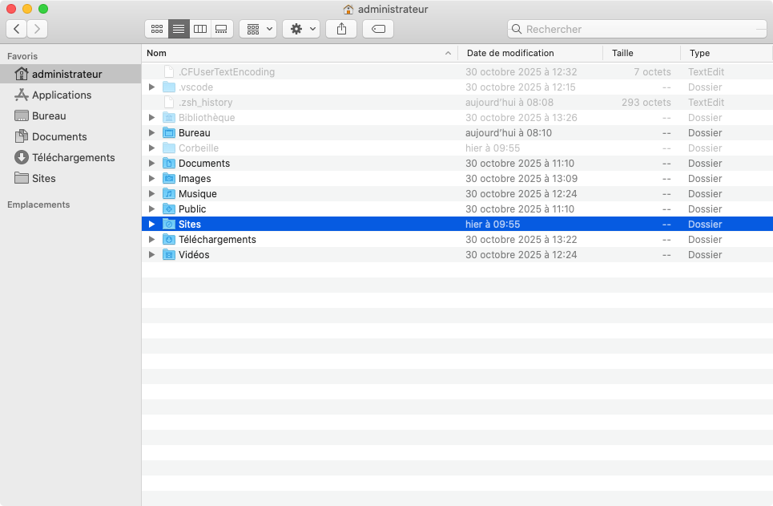Expand the Images folder row
The image size is (773, 506).
(151, 179)
